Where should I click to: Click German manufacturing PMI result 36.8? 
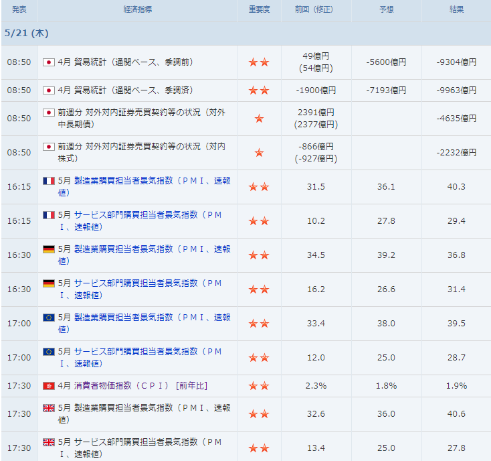[456, 255]
